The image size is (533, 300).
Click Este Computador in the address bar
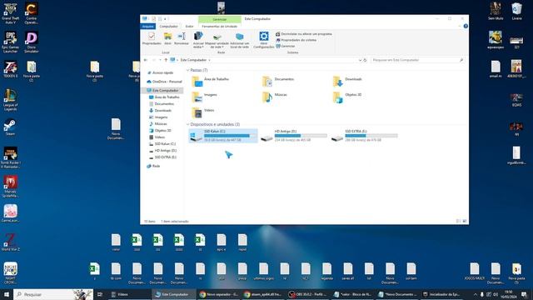(193, 60)
